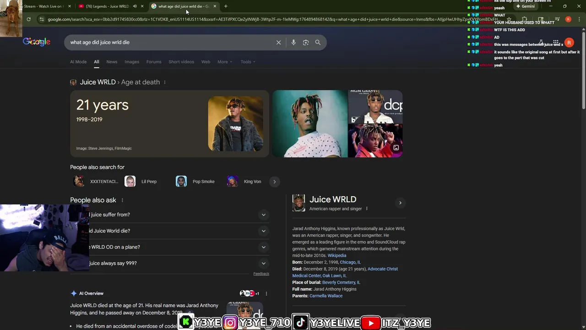
Task: Click the browser address bar URL
Action: click(272, 19)
